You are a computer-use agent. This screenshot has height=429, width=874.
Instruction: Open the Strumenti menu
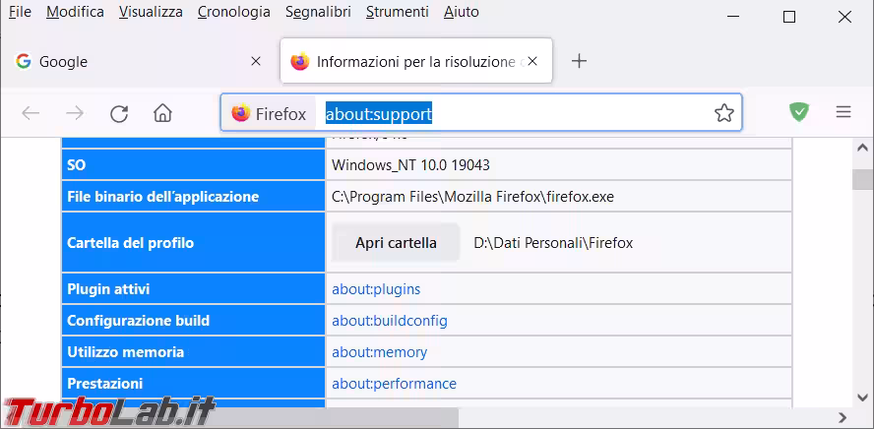[x=397, y=12]
